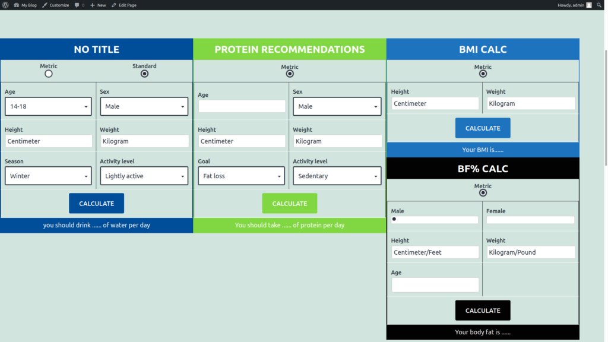This screenshot has width=608, height=342.
Task: Click the WordPress logo icon
Action: click(5, 5)
